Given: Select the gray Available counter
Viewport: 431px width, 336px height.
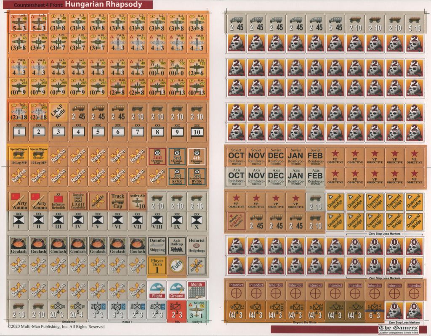Looking at the screenshot, I should coord(197,265).
